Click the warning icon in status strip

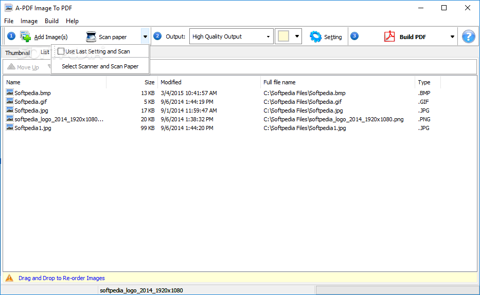pyautogui.click(x=9, y=278)
